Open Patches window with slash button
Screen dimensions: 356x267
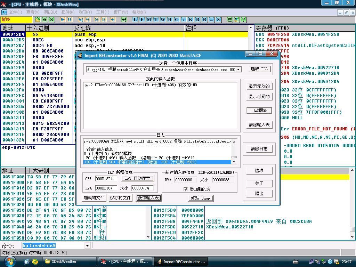click(184, 19)
